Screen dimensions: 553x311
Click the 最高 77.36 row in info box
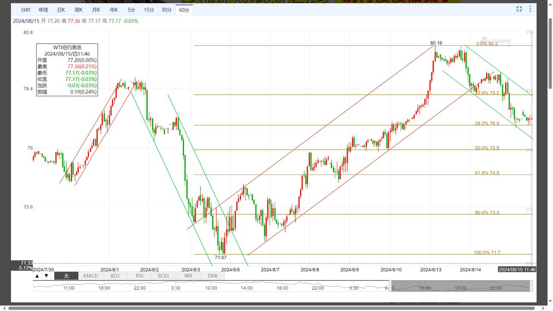coord(67,67)
